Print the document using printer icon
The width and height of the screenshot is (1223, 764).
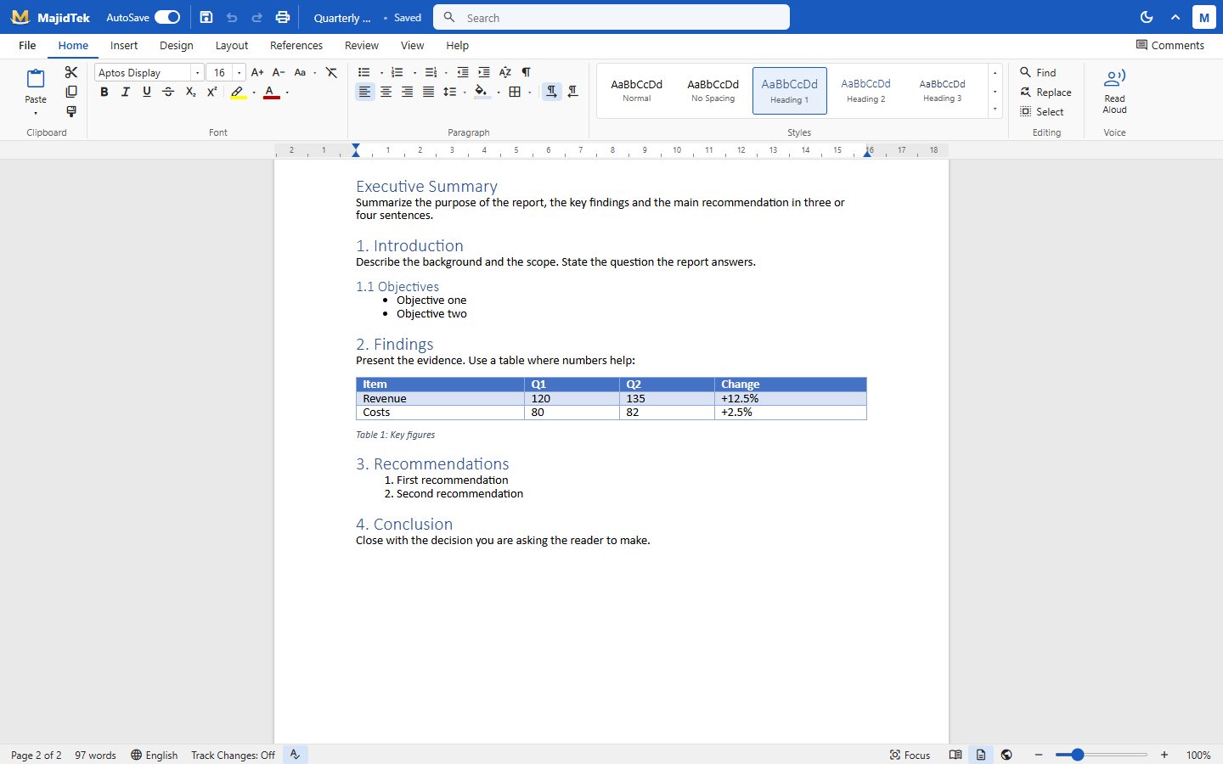283,17
